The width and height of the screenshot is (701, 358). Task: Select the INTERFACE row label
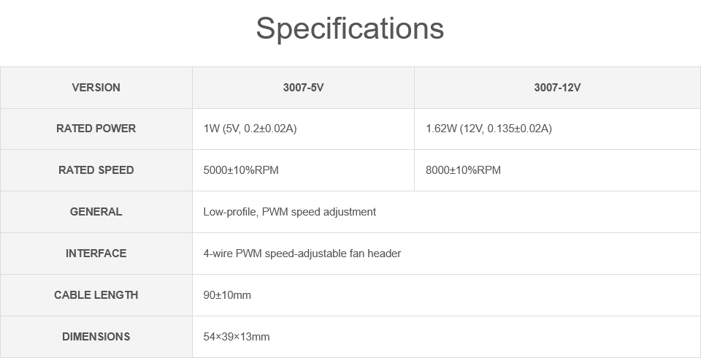pyautogui.click(x=96, y=254)
